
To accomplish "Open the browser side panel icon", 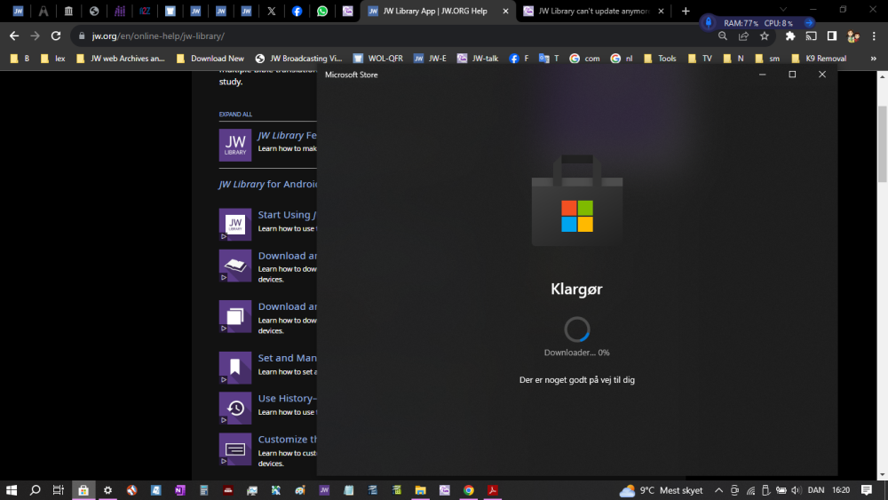I will point(832,36).
